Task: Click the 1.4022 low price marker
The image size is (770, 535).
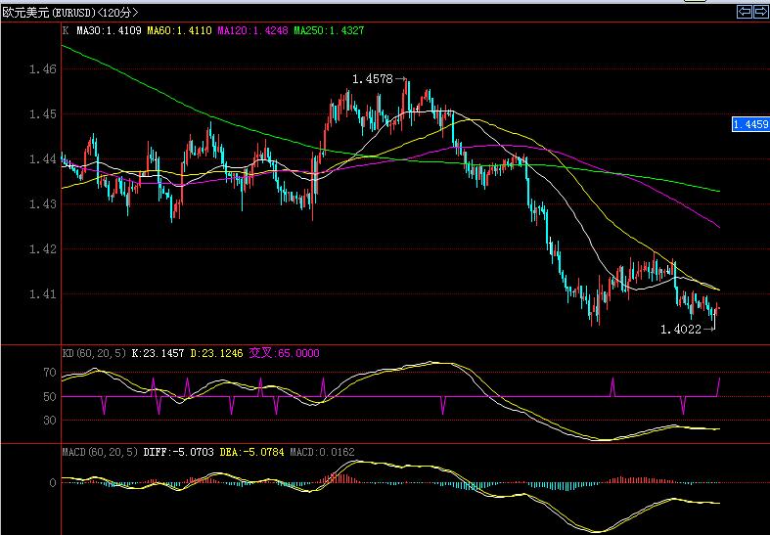Action: coord(680,330)
